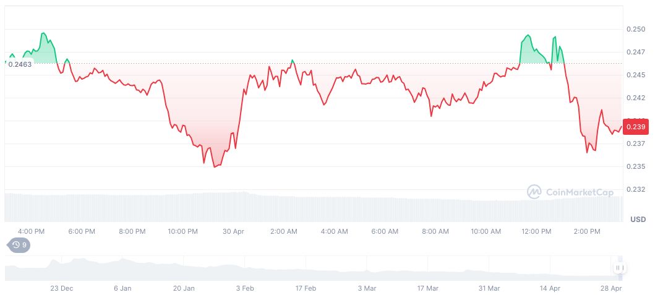The image size is (663, 295).
Task: Click the USD currency label
Action: click(638, 220)
